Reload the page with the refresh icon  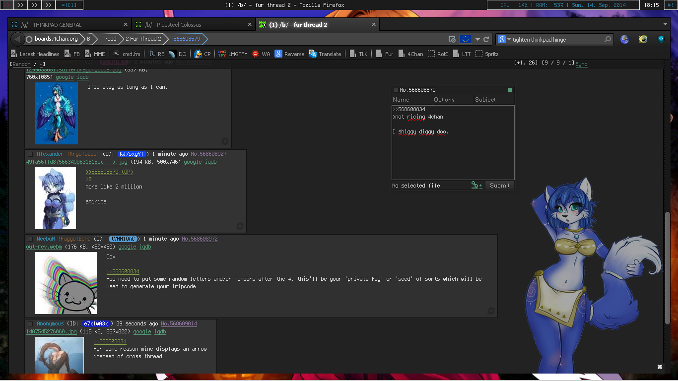[x=486, y=39]
